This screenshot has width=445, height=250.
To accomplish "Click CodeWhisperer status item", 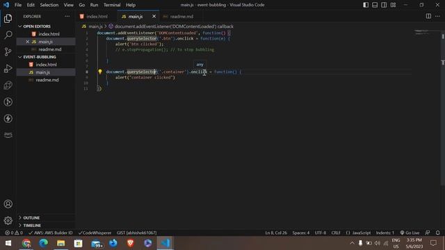I will [95, 233].
